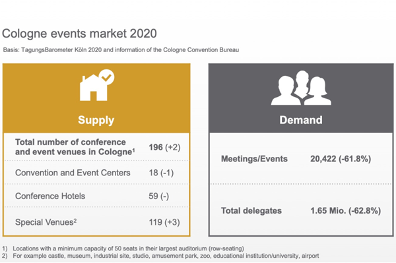Select Total number of conference venues row

97,147
